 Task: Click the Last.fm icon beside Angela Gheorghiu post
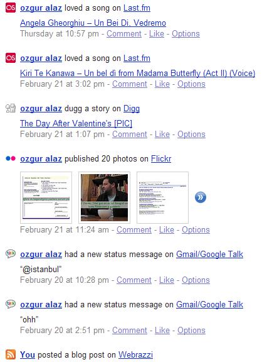[x=11, y=8]
